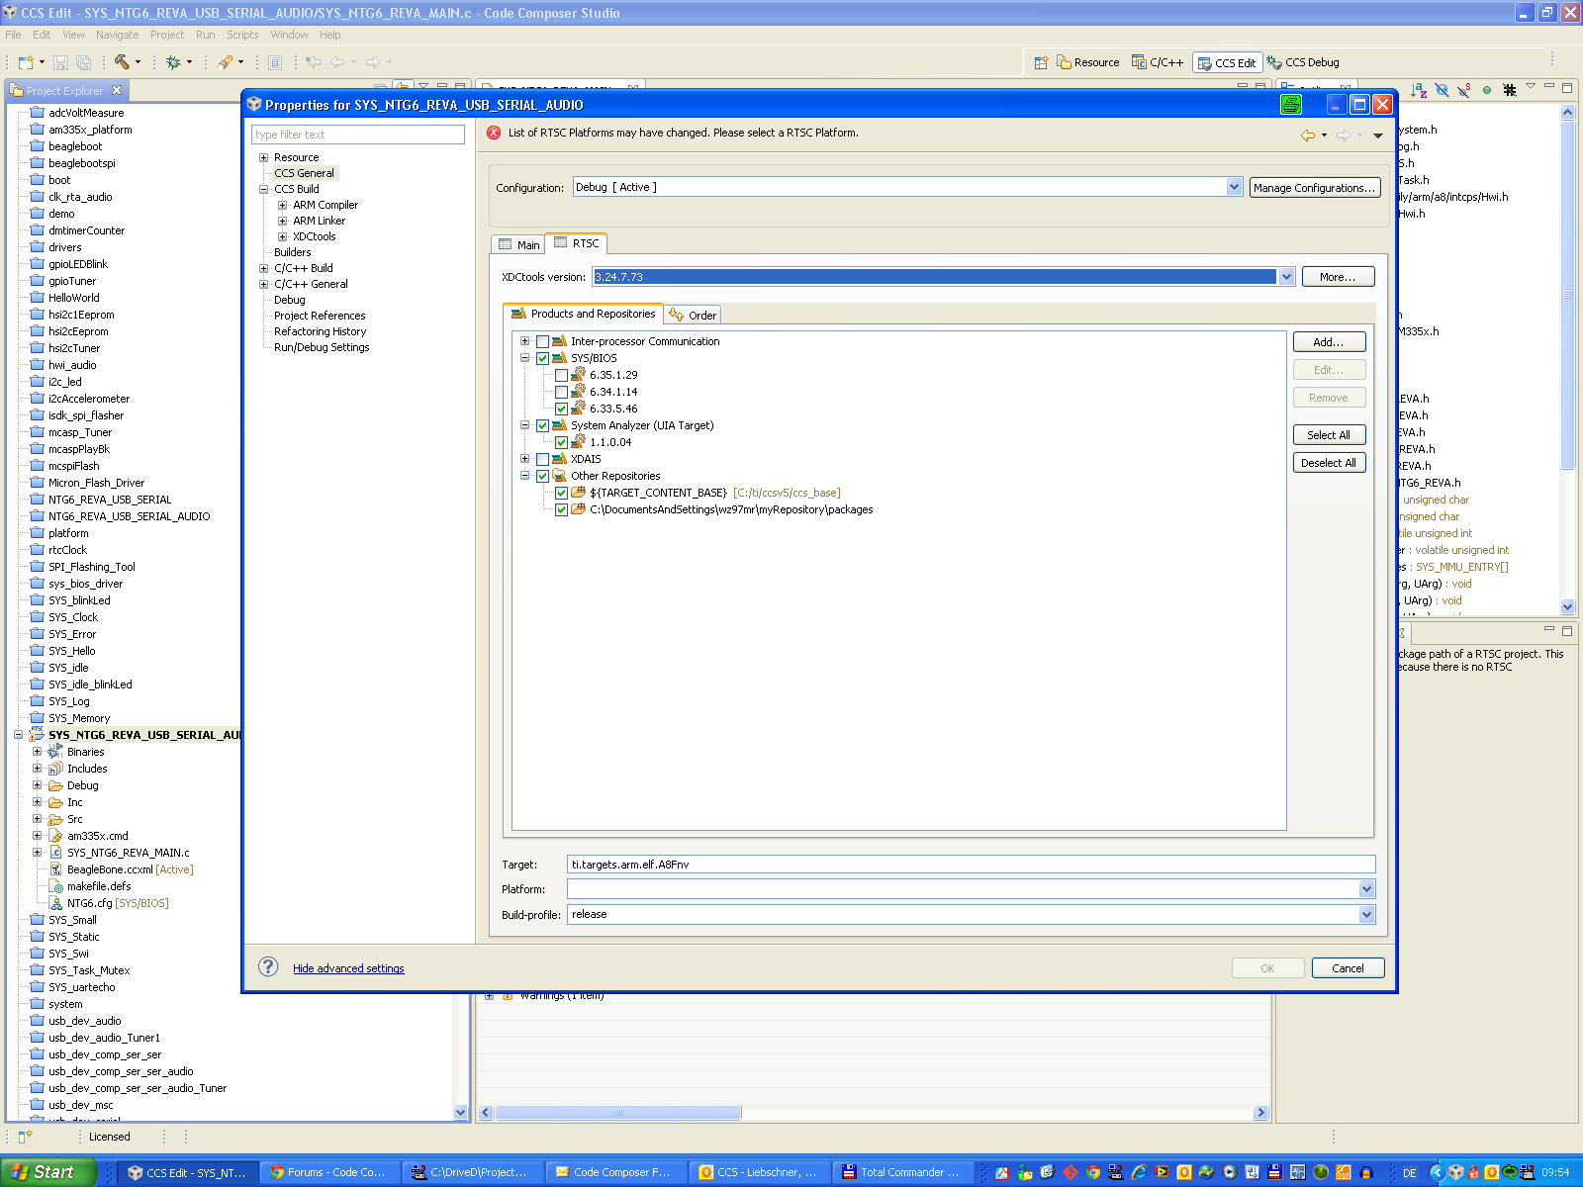Viewport: 1583px width, 1187px height.
Task: Expand the ARM Compiler settings node
Action: 282,205
